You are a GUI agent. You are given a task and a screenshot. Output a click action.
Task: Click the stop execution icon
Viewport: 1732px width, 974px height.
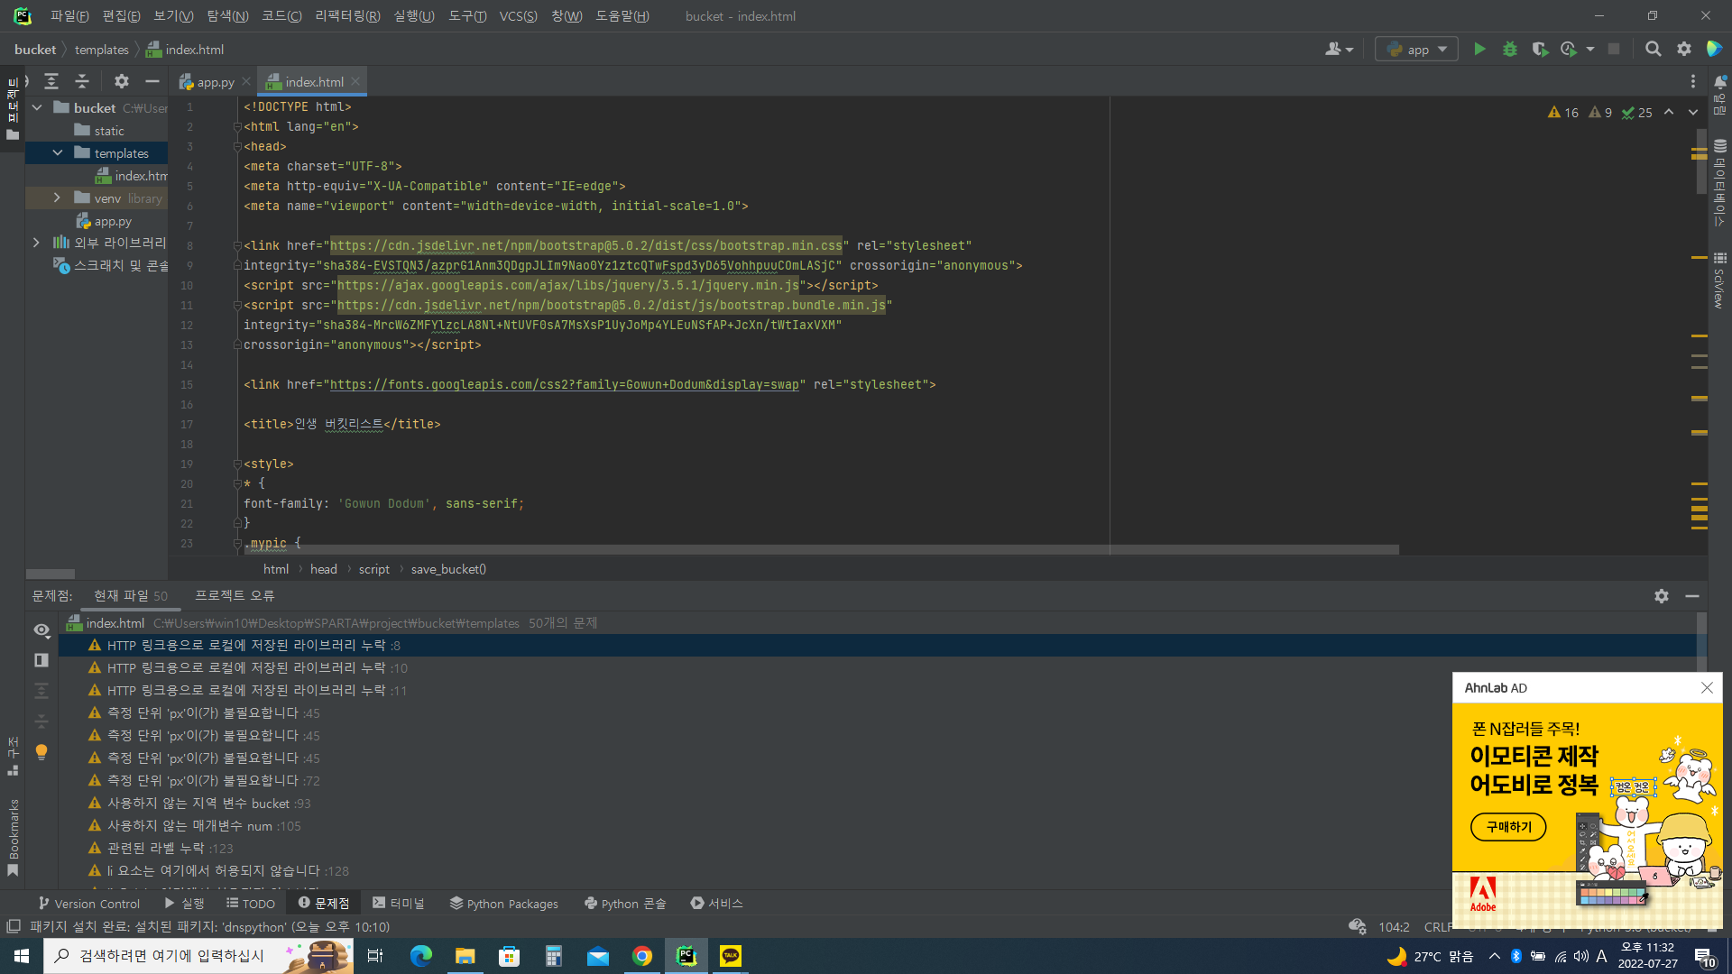1614,49
